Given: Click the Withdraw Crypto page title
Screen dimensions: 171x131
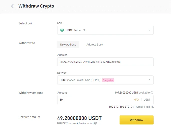Looking at the screenshot, I should coord(36,6).
